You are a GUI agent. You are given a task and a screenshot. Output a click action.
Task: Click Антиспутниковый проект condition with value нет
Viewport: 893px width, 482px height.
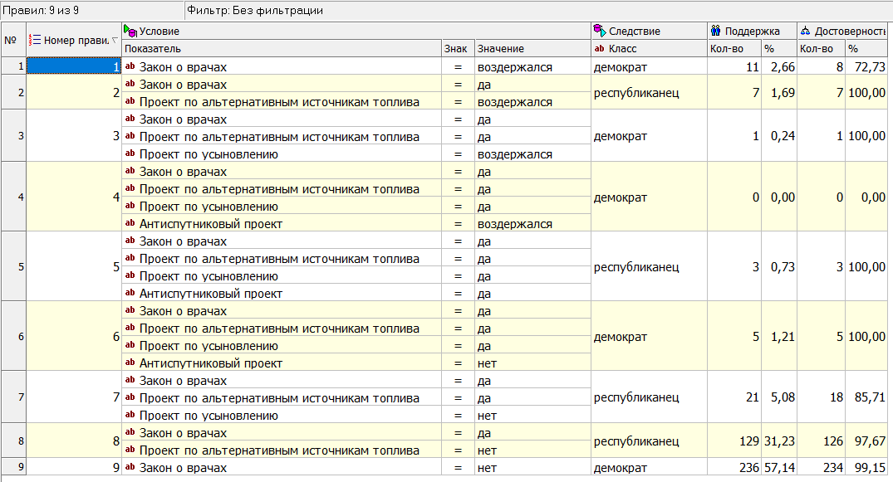click(x=211, y=363)
